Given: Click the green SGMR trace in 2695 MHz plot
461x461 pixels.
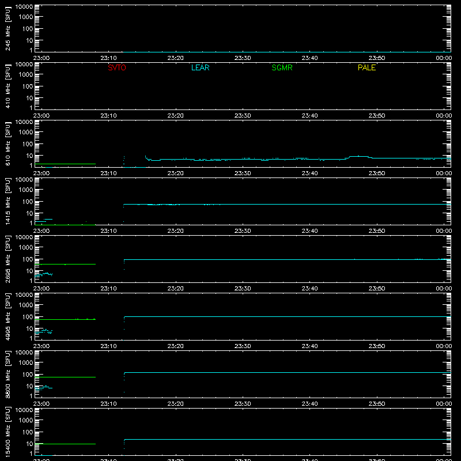Looking at the screenshot, I should pyautogui.click(x=65, y=264).
